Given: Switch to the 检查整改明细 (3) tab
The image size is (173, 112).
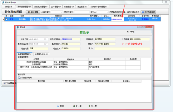Looking at the screenshot, I should tap(25, 54).
